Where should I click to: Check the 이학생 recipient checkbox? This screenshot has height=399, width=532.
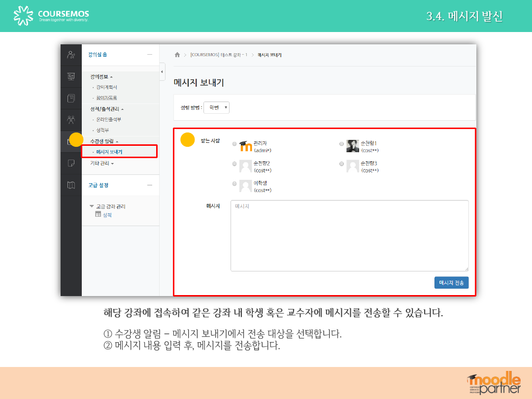[234, 184]
